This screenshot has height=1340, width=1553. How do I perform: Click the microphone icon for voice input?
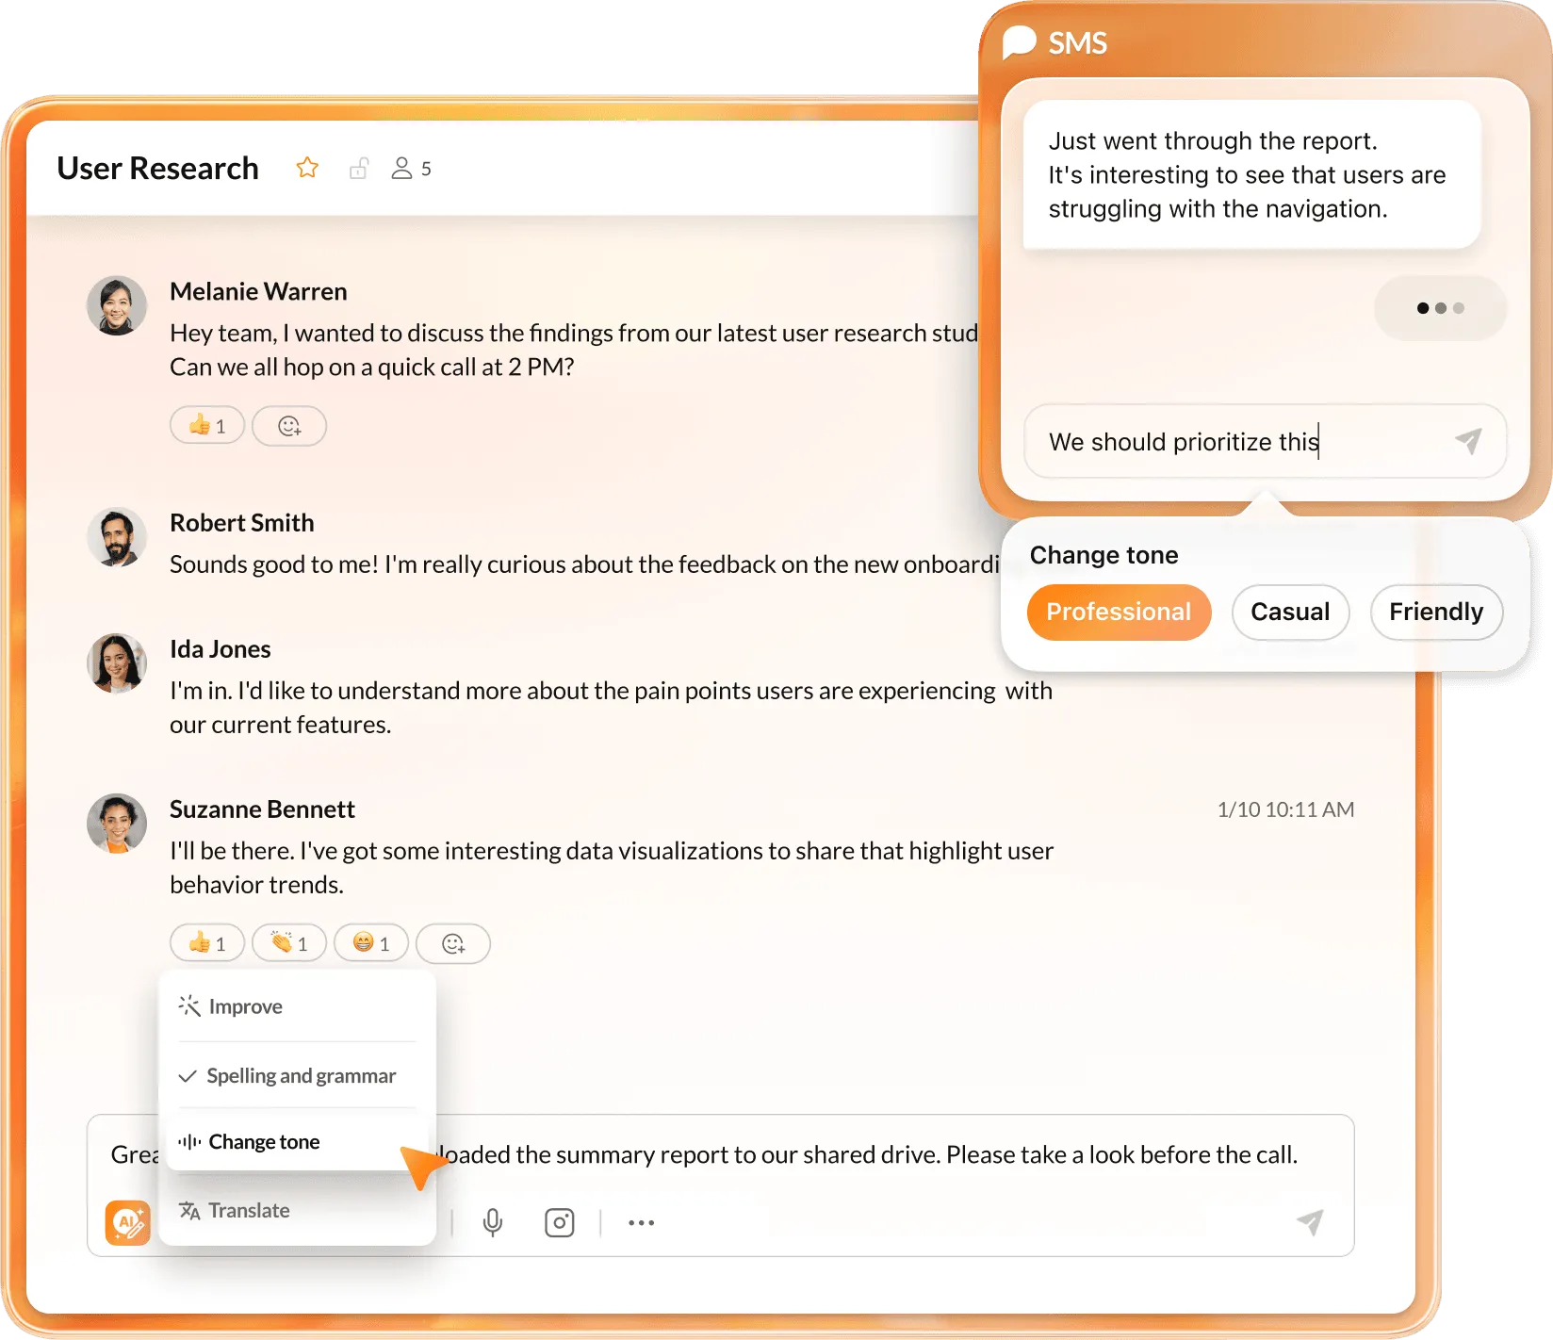point(493,1222)
